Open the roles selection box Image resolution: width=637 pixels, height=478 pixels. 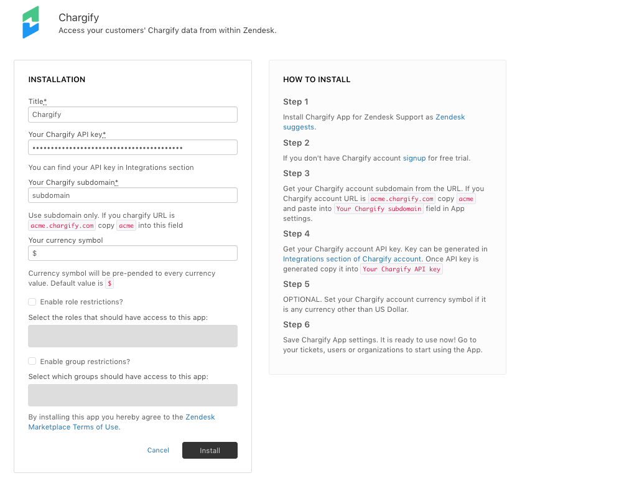133,336
